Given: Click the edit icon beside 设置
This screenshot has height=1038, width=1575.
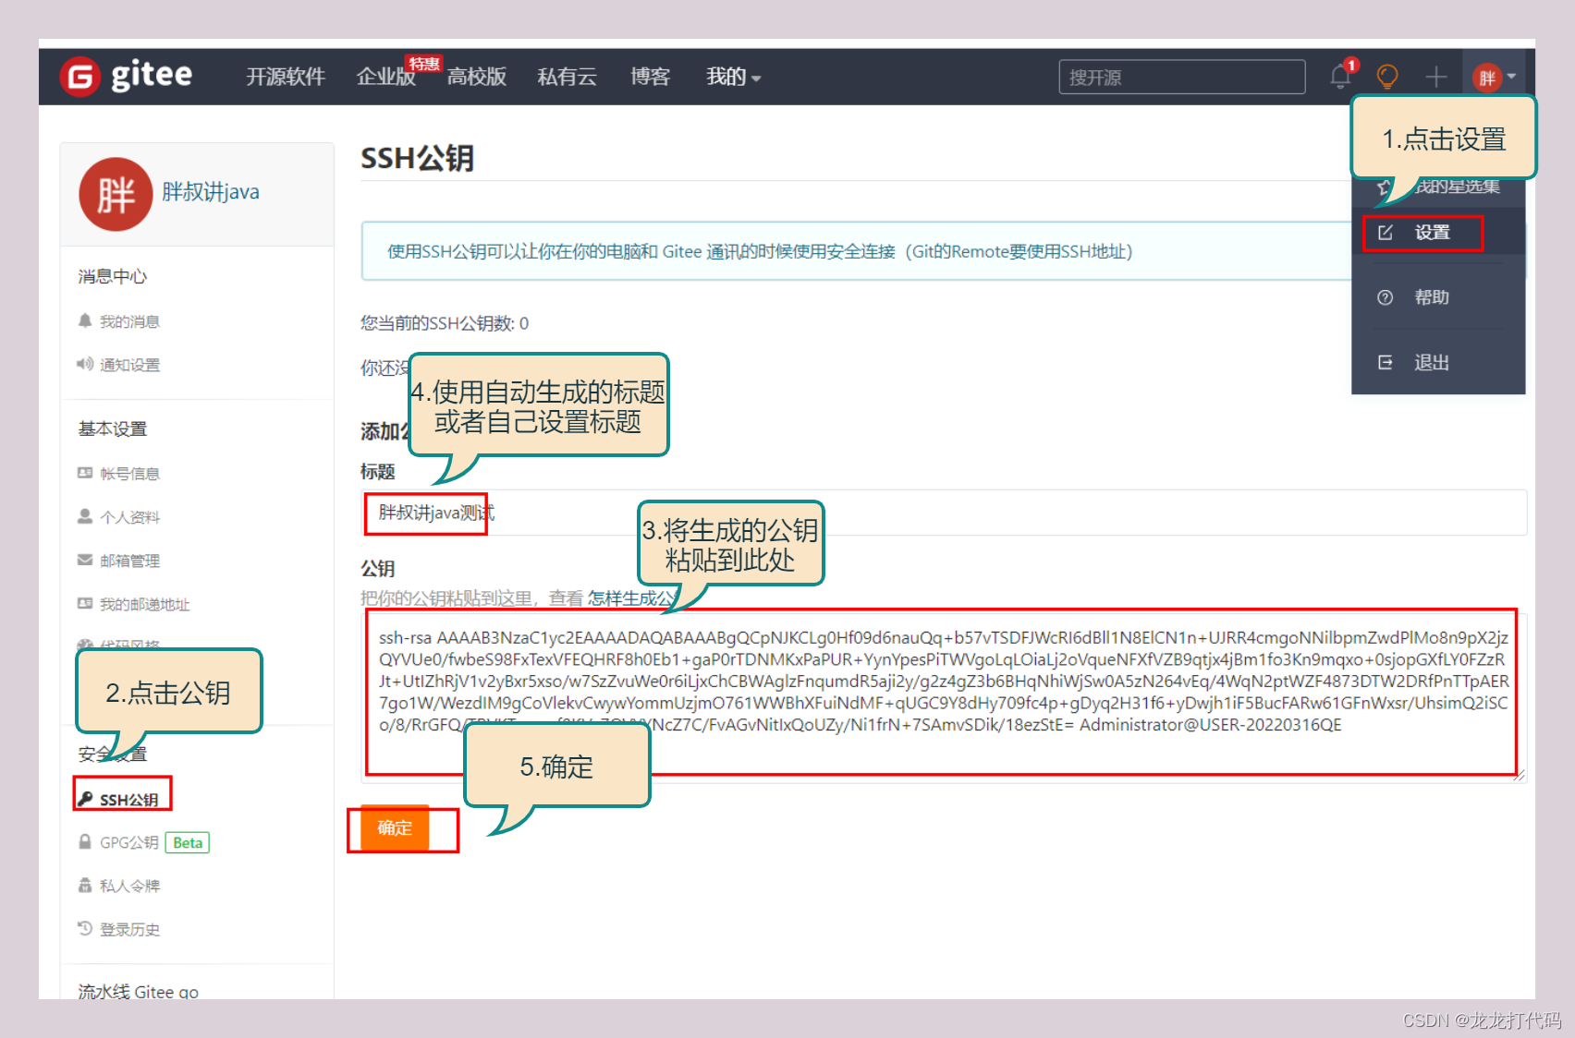Looking at the screenshot, I should 1385,233.
